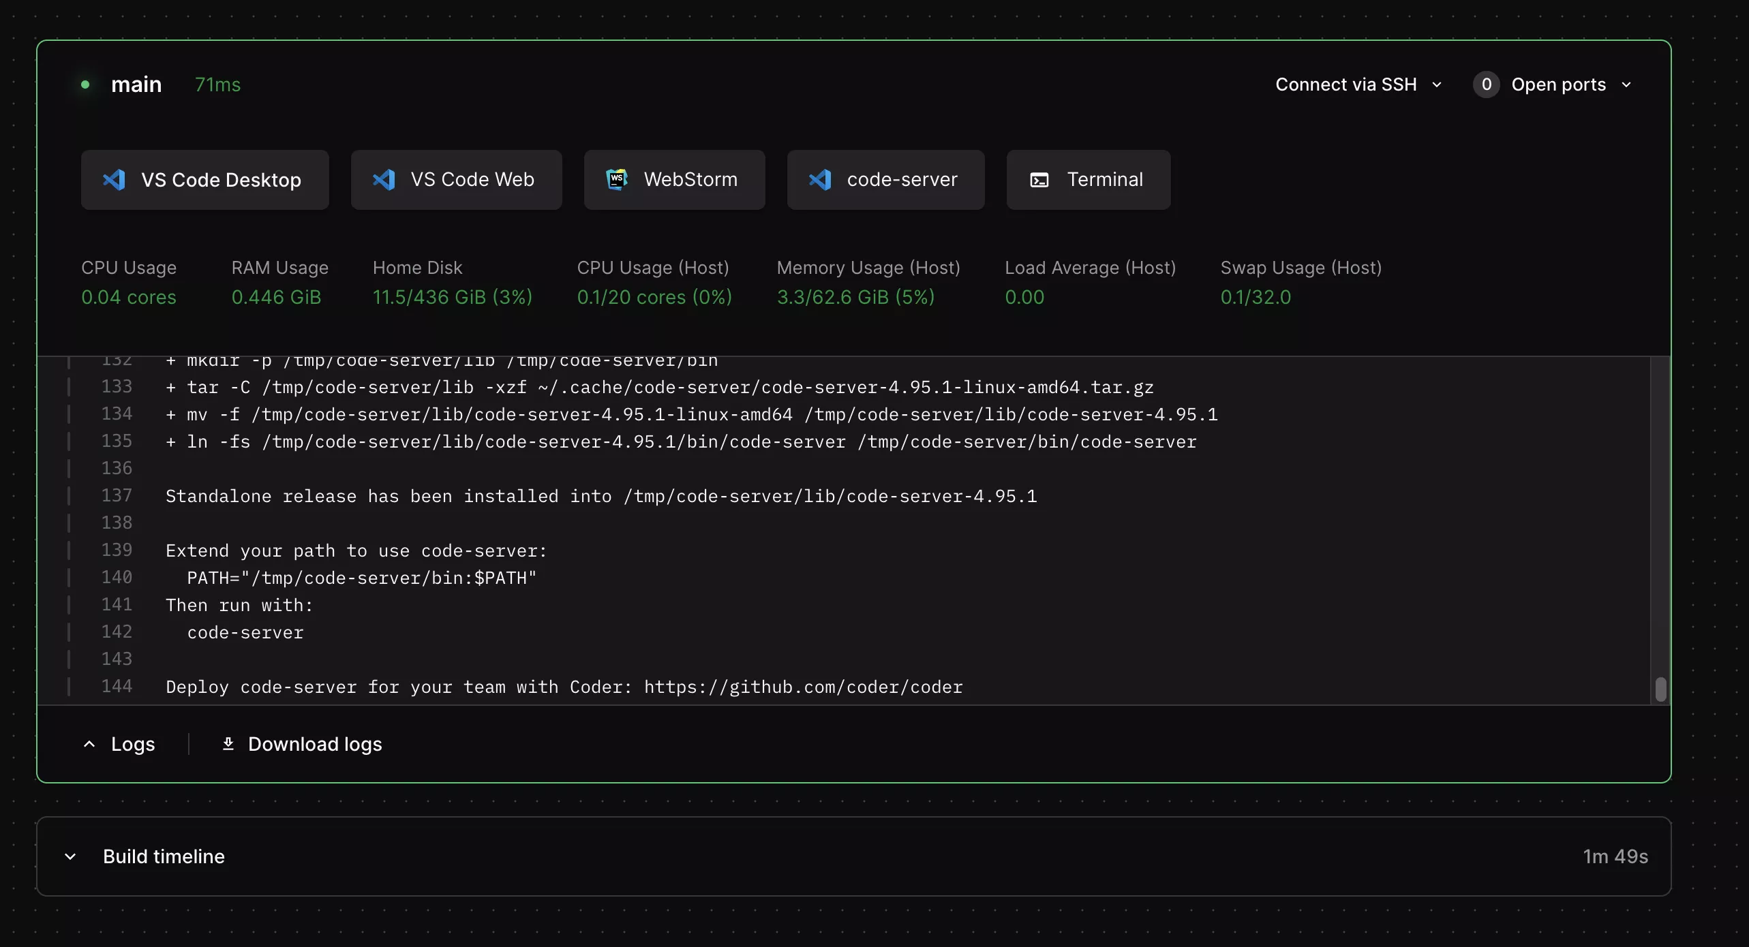Open WebStorm IDE button
The height and width of the screenshot is (947, 1749).
pos(674,180)
